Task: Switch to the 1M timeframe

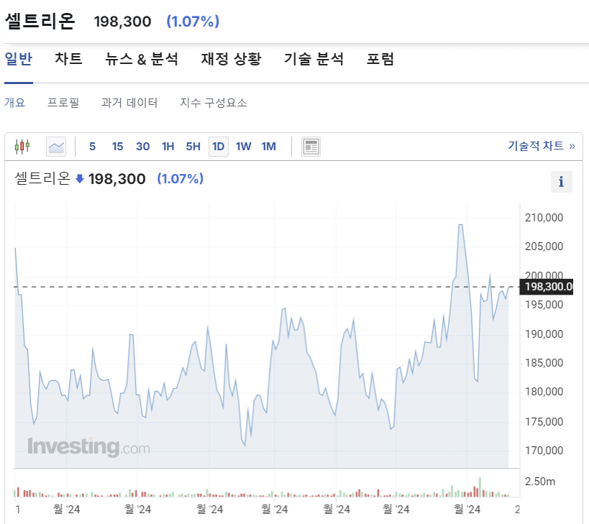Action: [x=268, y=146]
